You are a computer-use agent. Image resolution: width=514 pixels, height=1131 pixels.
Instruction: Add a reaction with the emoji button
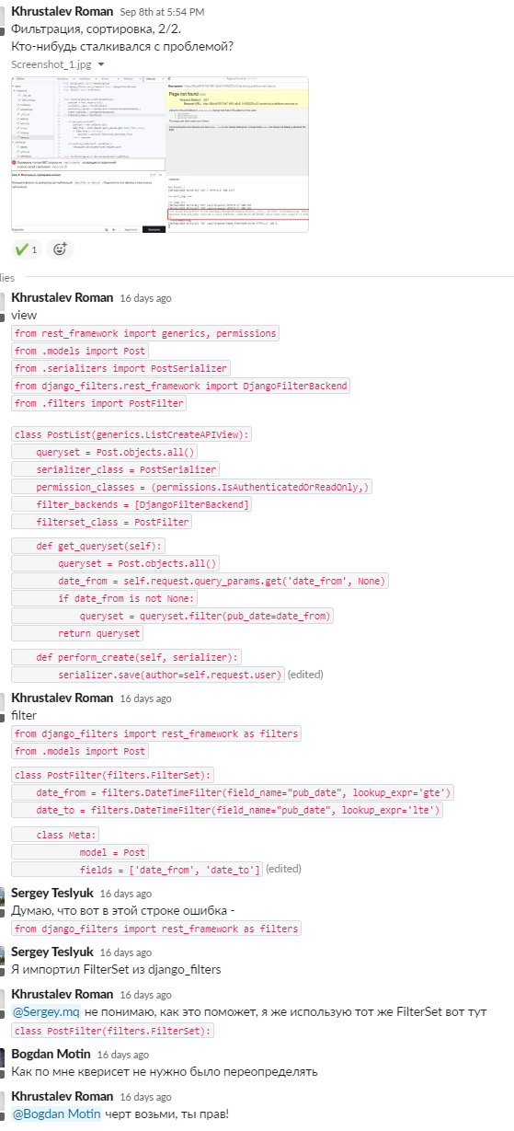(x=60, y=248)
